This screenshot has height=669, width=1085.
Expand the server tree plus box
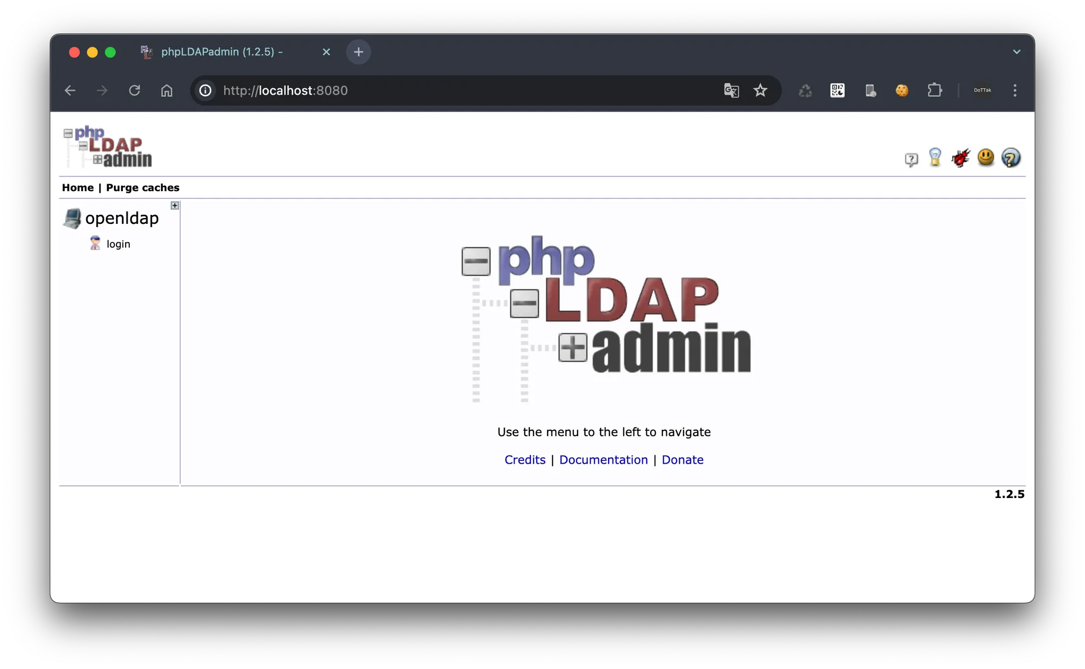(x=175, y=205)
